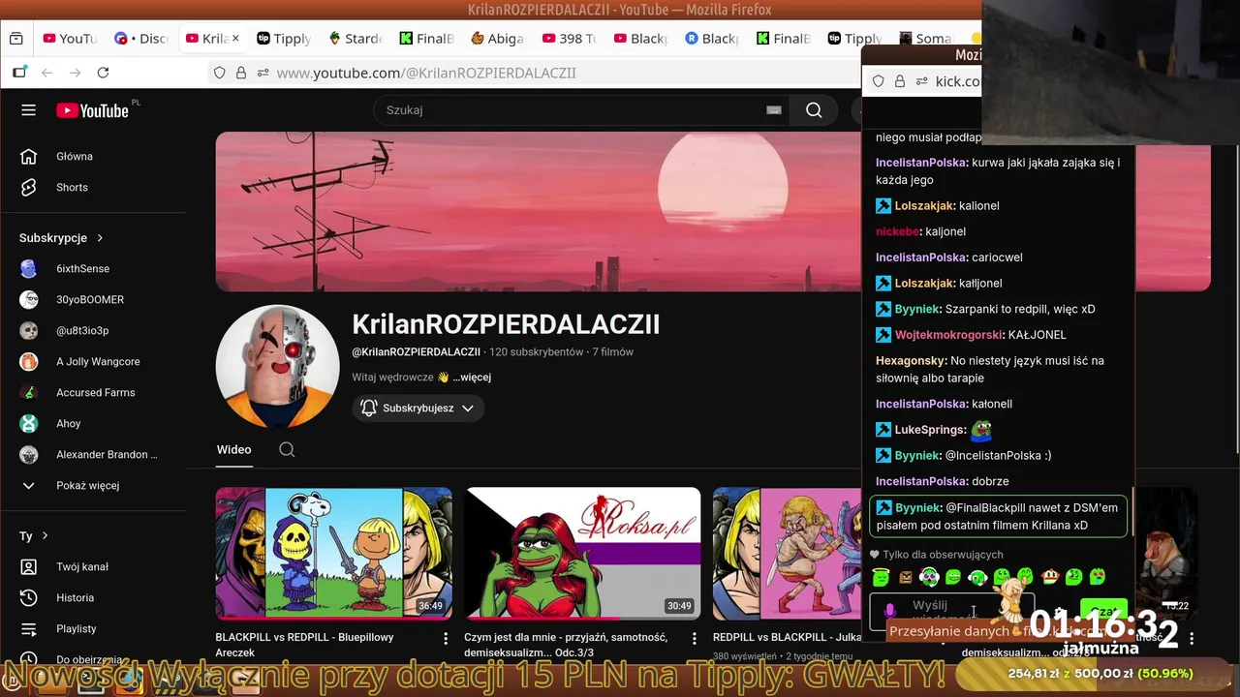Screen dimensions: 1240x697
Task: Open the Ahoy subscription channel
Action: tap(68, 423)
